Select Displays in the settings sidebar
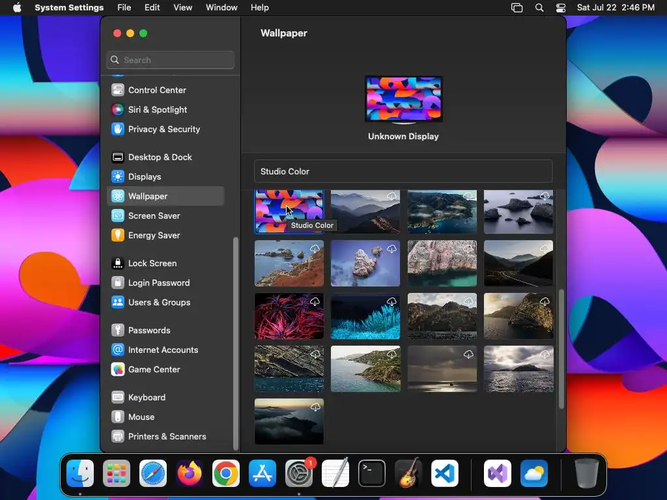 (165, 177)
